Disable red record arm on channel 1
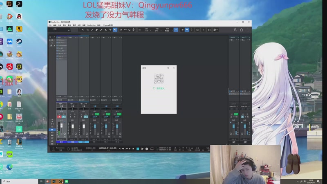Screen dimensions: 327x184 [x=59, y=117]
